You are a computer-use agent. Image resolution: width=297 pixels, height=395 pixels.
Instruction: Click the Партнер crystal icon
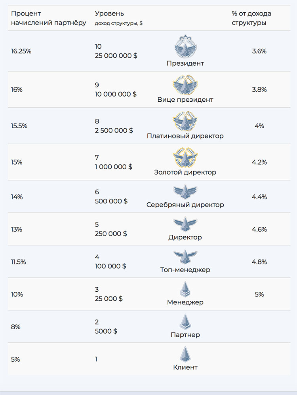coord(185,322)
